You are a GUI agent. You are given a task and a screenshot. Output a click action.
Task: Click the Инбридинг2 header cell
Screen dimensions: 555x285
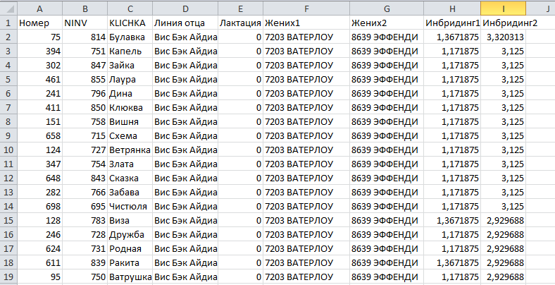tap(503, 23)
